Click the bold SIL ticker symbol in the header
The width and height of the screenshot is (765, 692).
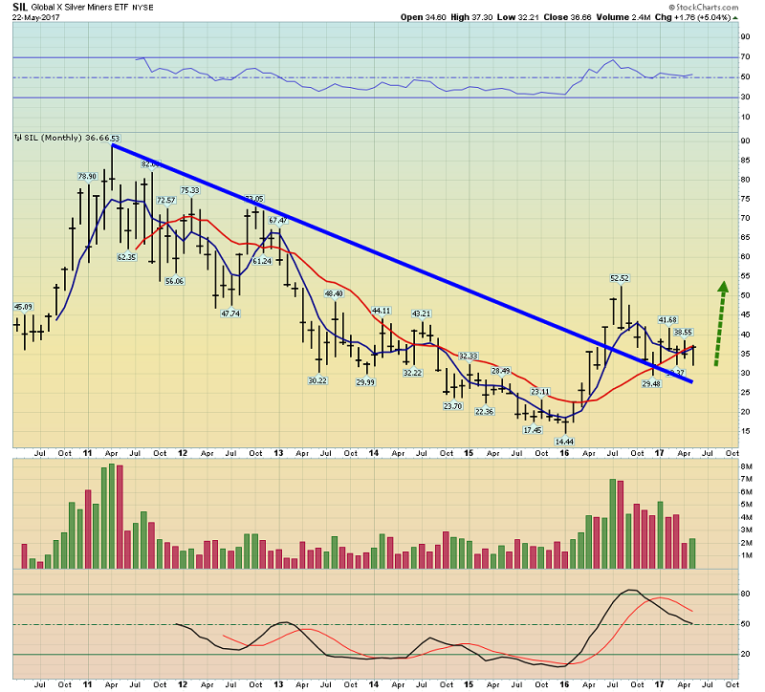coord(20,7)
